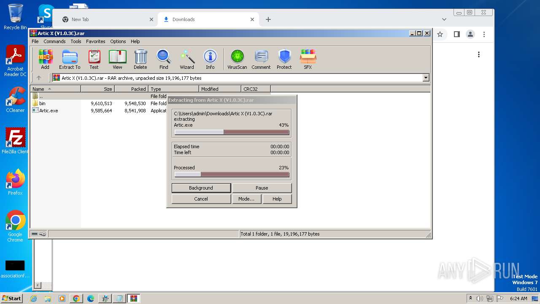Open WinRAR taskbar button
This screenshot has width=540, height=304.
pos(134,299)
